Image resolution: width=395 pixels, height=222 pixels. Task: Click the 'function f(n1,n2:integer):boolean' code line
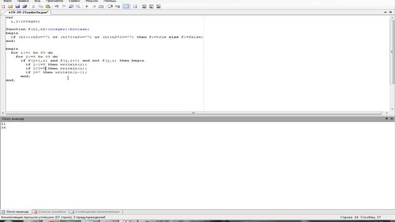pos(48,29)
